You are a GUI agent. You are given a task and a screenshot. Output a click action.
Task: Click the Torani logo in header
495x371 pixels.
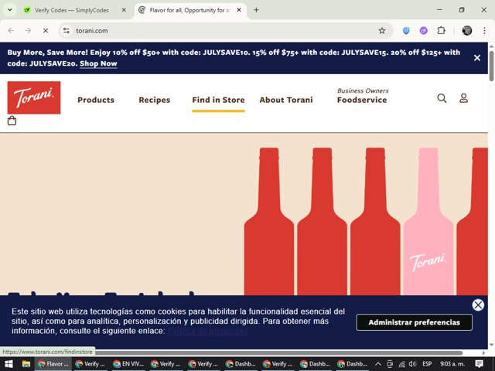(34, 97)
